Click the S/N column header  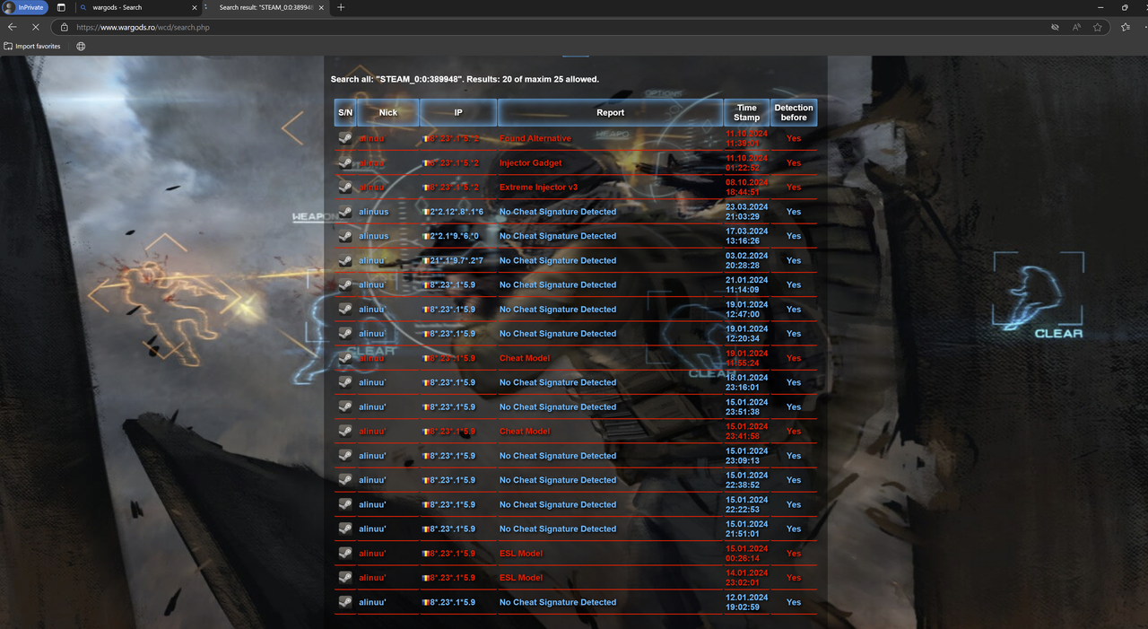[x=345, y=112]
